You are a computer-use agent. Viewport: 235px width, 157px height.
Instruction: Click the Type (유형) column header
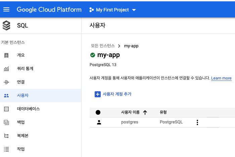tap(163, 112)
